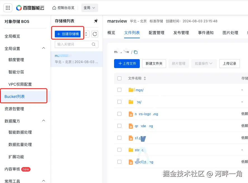This screenshot has width=248, height=183.
Task: Click the 新建文件夹 button
Action: point(154,64)
